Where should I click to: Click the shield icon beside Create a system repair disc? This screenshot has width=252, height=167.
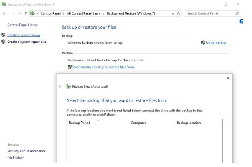tap(3, 42)
